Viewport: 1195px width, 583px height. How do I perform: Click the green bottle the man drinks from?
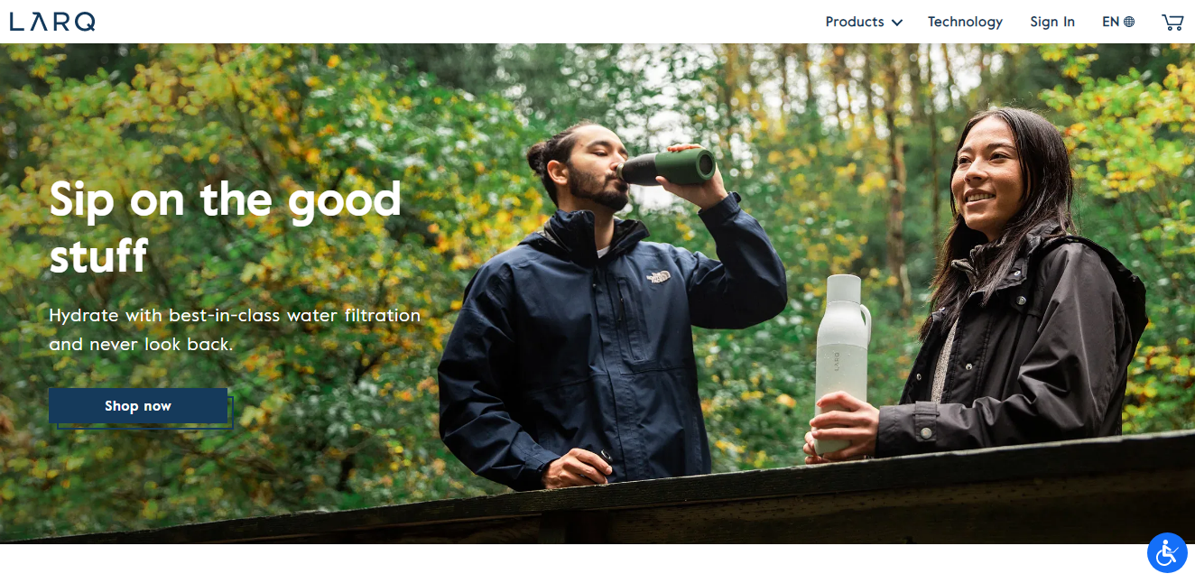[x=667, y=168]
